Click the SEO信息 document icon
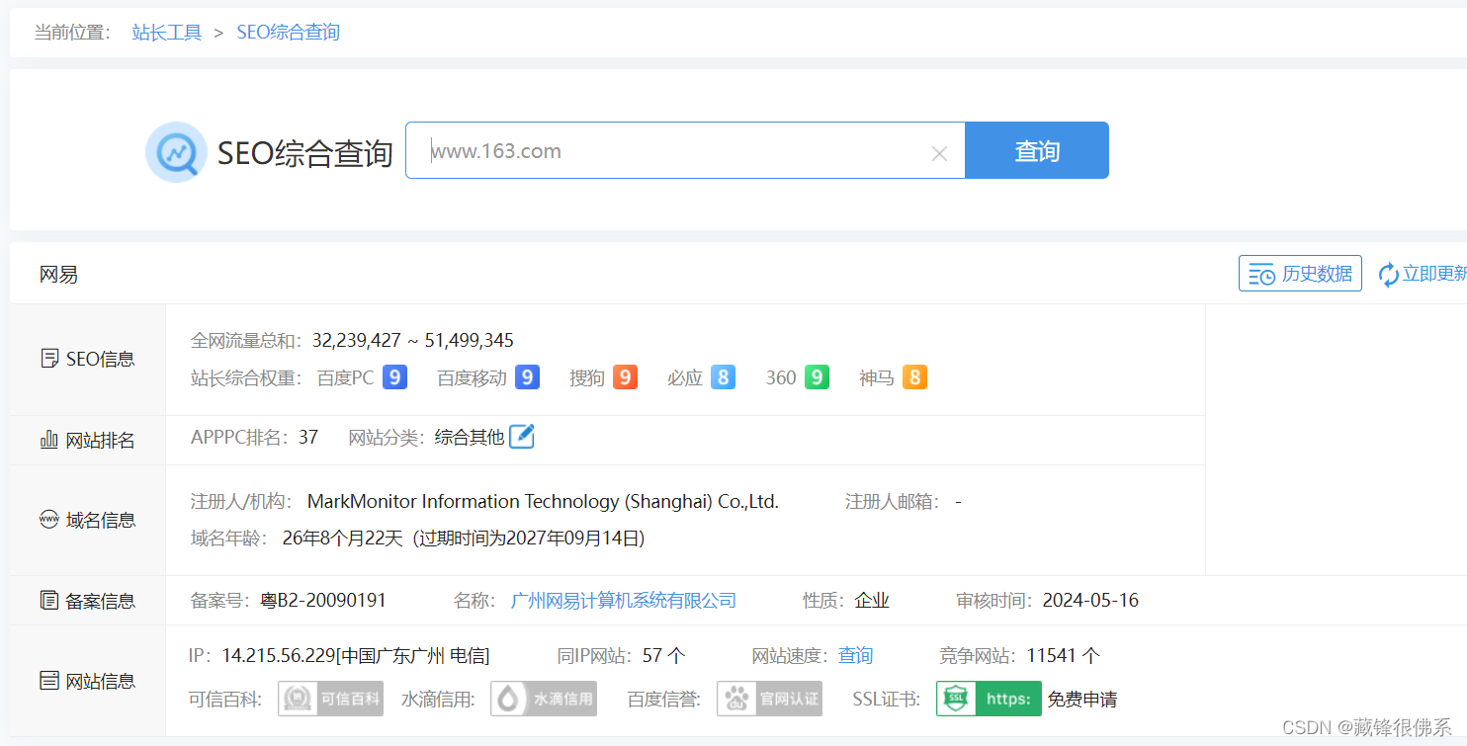 pos(49,359)
